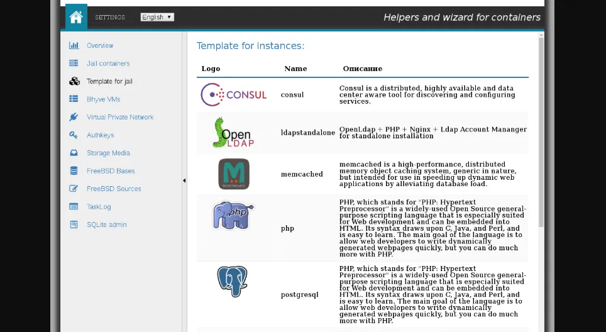Click the memcached description text
The image size is (606, 332).
428,174
